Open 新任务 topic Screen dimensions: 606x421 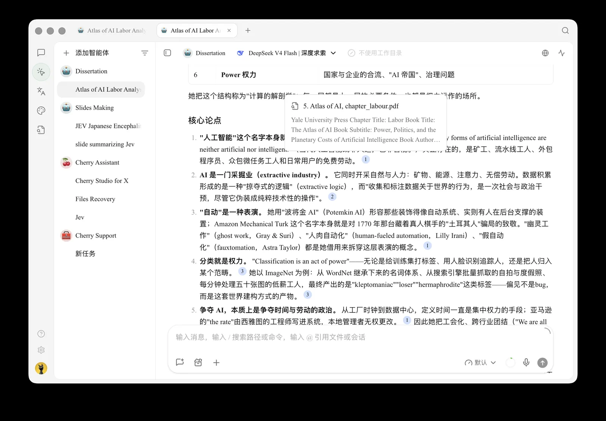tap(101, 254)
